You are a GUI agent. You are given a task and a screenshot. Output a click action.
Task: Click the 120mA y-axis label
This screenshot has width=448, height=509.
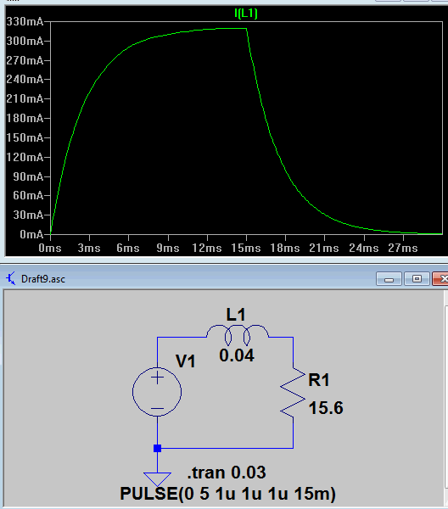(25, 157)
